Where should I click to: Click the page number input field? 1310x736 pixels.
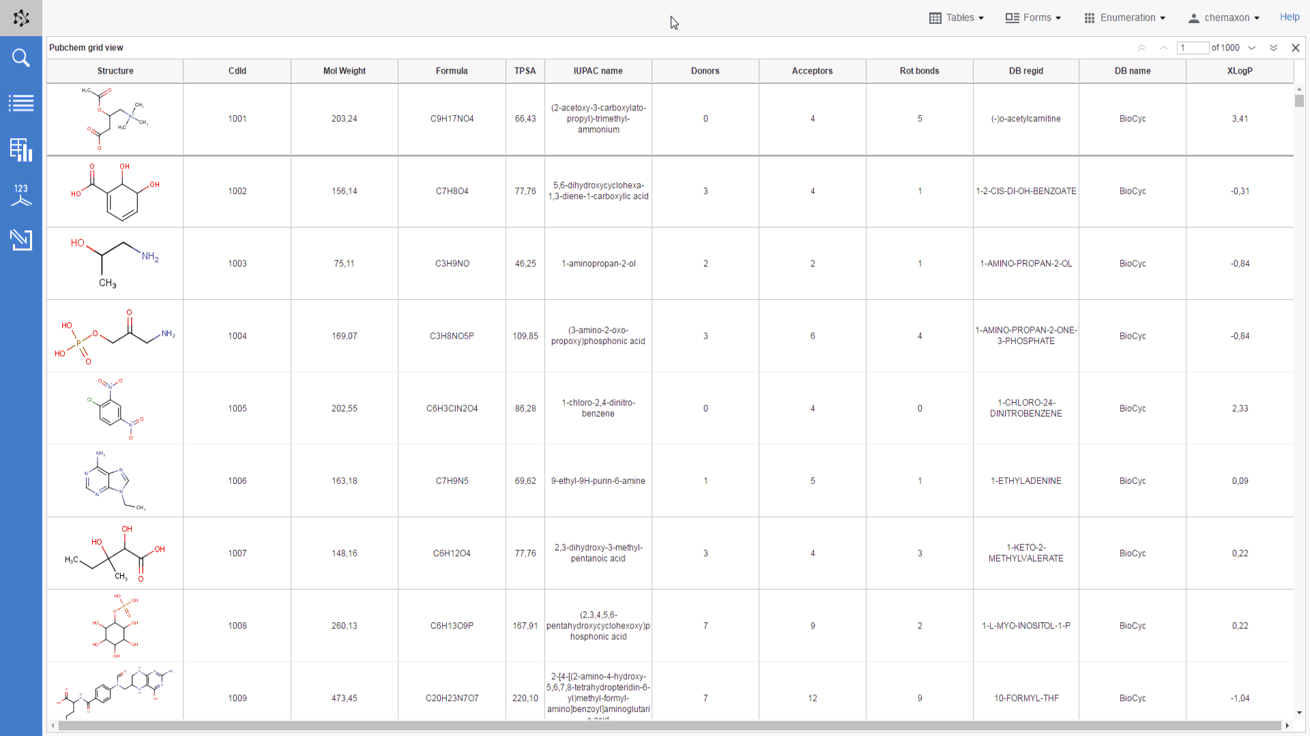coord(1193,48)
